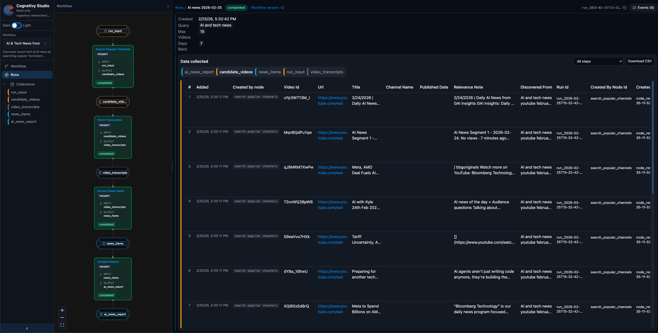Collapse the Collections tree section
Viewport: 658px width, 333px height.
pos(5,84)
